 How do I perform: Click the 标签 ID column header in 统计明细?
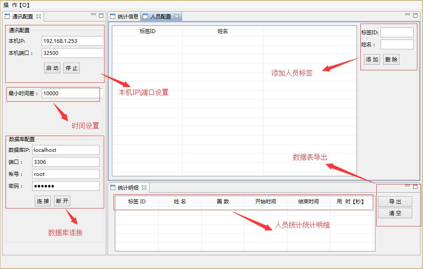pos(137,202)
